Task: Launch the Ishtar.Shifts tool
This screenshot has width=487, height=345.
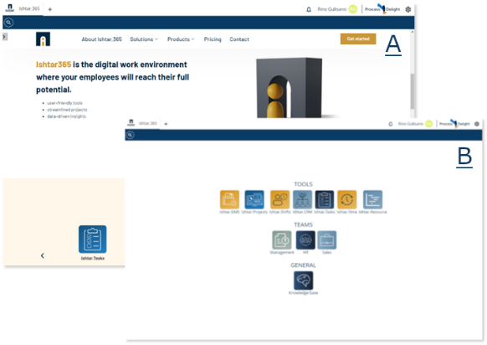Action: (279, 199)
